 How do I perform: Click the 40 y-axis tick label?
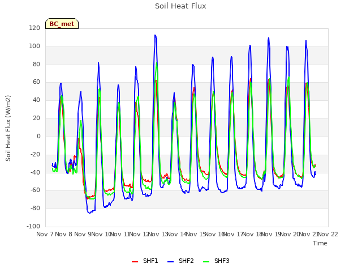tap(36, 100)
